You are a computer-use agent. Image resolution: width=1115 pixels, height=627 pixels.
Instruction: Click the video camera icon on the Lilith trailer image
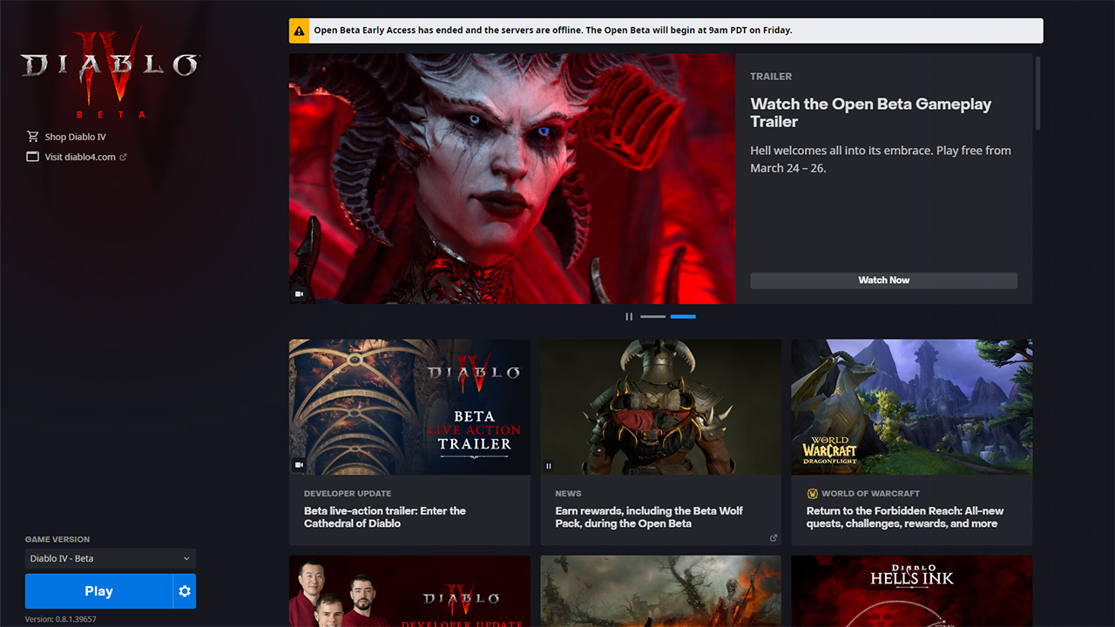299,294
